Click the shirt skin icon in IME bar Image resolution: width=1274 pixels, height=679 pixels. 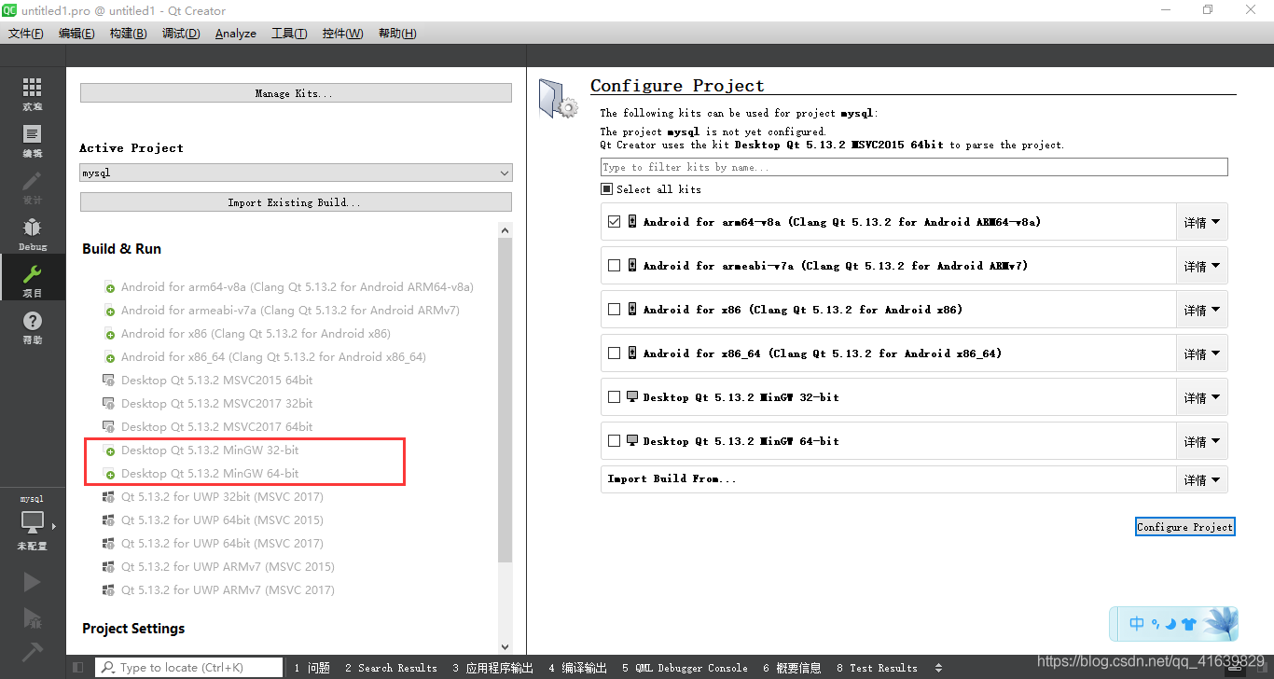click(x=1188, y=624)
